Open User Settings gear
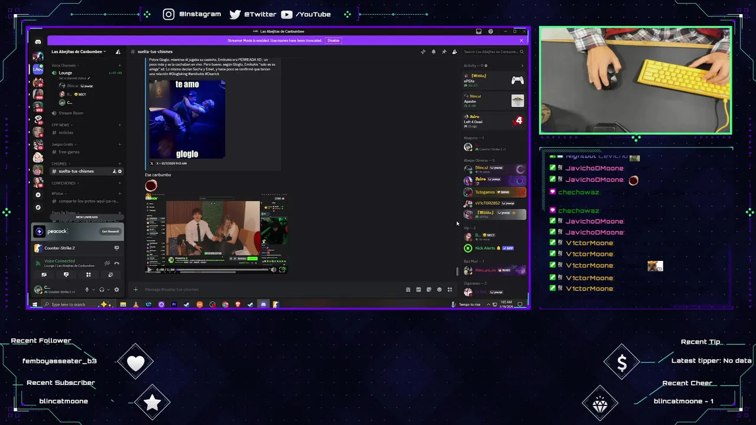The height and width of the screenshot is (425, 756). click(x=116, y=289)
